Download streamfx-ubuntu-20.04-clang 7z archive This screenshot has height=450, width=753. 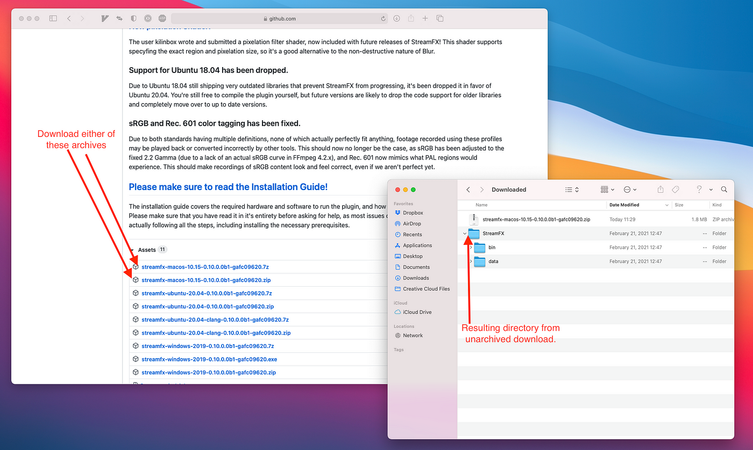tap(215, 320)
